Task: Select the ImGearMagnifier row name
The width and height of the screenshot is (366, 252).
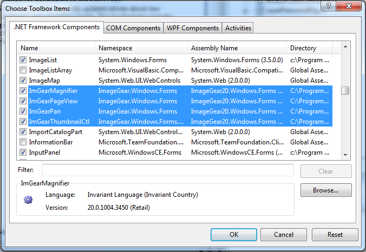Action: 53,91
